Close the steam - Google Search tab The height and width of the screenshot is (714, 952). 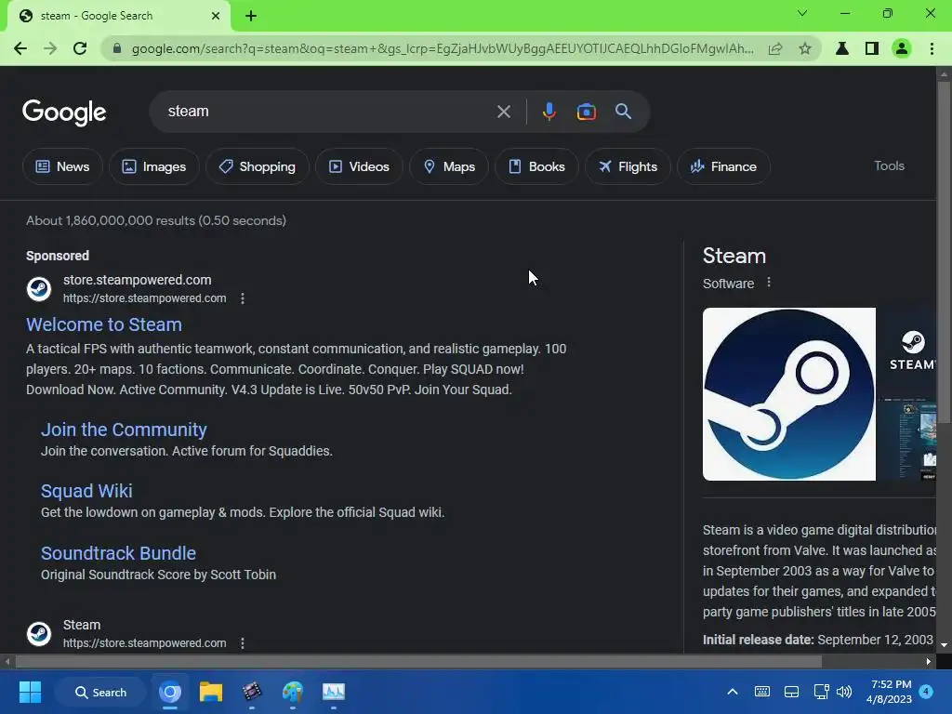(216, 16)
